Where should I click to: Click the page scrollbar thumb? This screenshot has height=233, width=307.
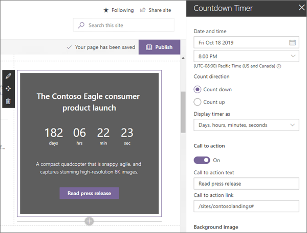183,112
